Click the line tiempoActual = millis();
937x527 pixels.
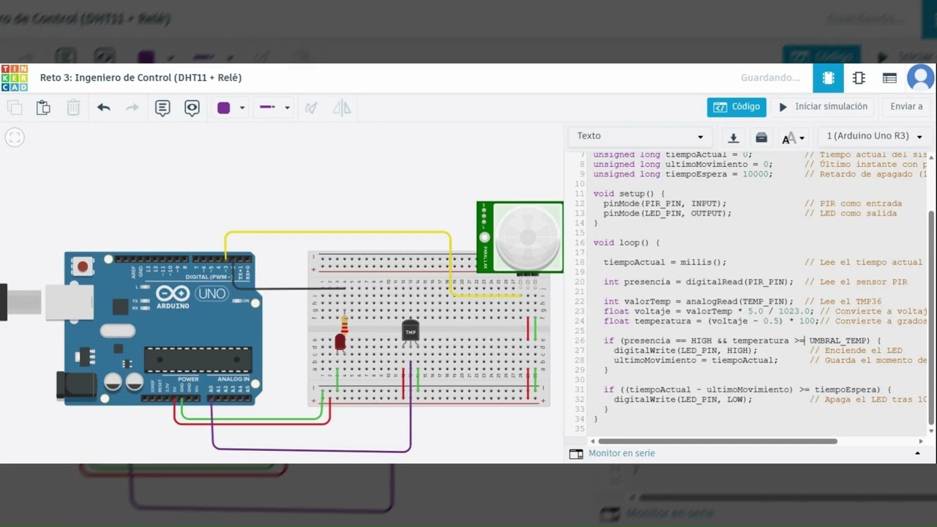pos(665,262)
